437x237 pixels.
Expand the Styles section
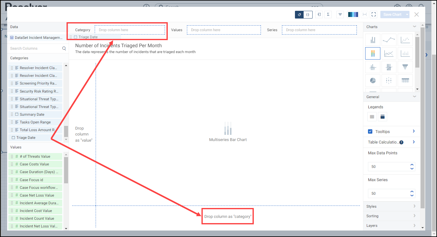(x=414, y=206)
